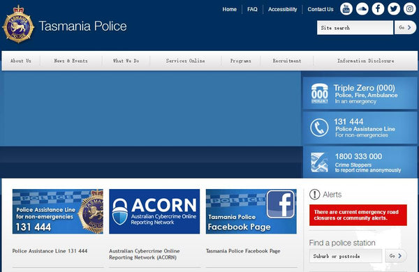This screenshot has height=272, width=419.
Task: Click the 000 emergency telephone icon
Action: (320, 93)
